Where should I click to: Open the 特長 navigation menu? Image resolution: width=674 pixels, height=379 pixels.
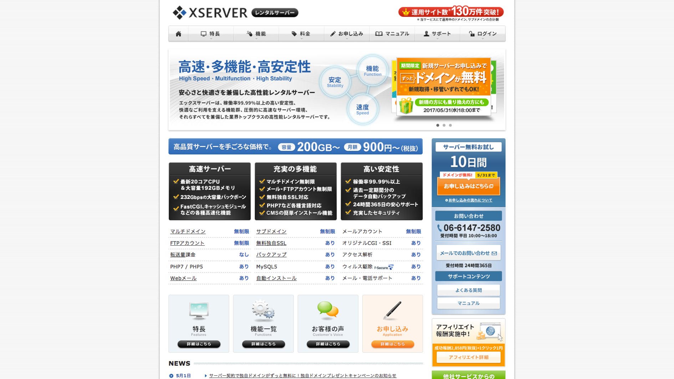click(x=211, y=34)
